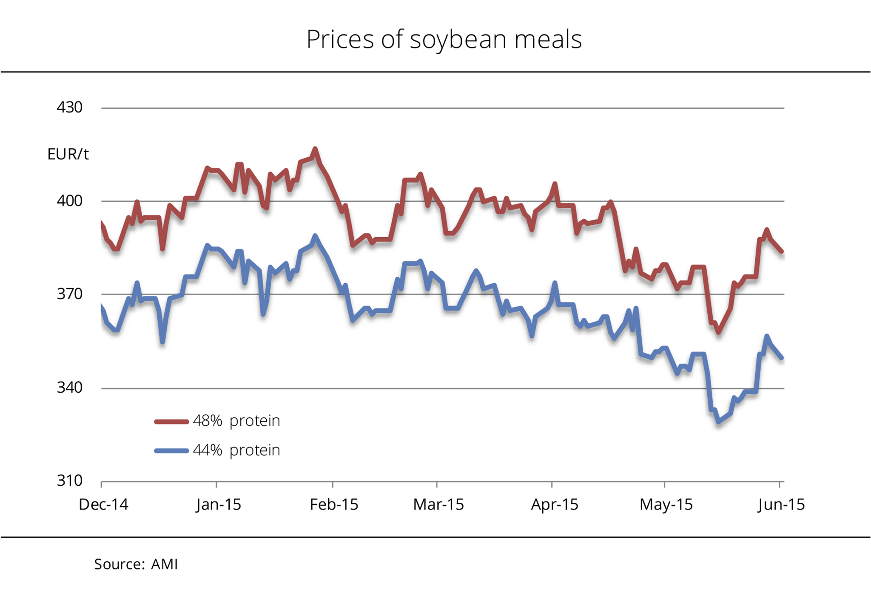Click the red 48% protein legend line

(x=171, y=422)
